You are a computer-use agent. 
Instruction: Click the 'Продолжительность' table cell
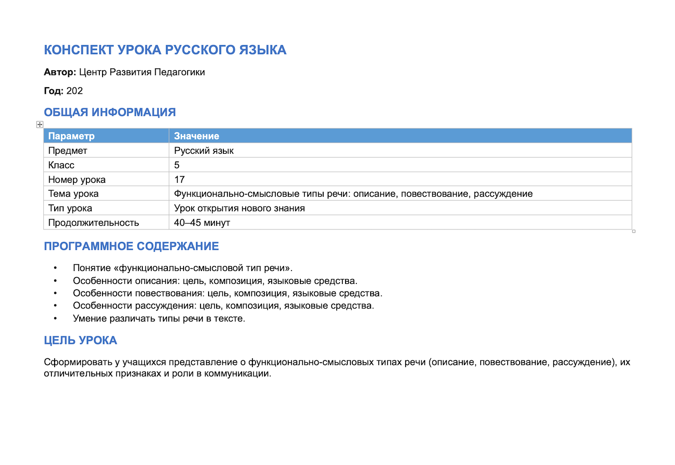coord(106,222)
